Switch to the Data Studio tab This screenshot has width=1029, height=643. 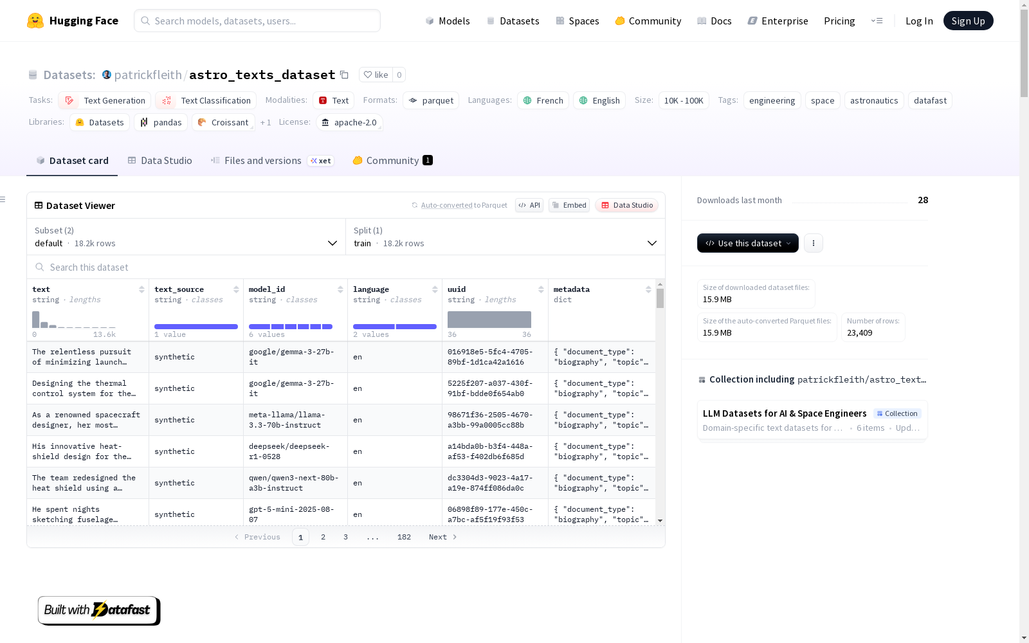[160, 161]
